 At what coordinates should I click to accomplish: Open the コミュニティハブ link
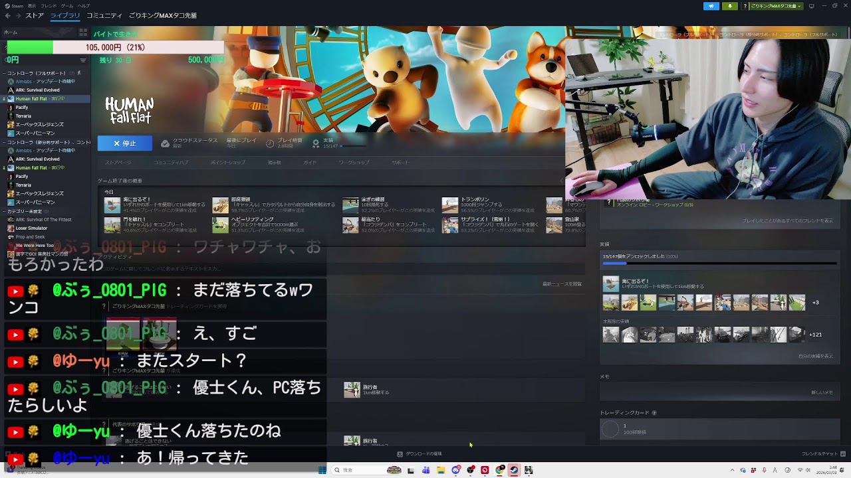[171, 163]
